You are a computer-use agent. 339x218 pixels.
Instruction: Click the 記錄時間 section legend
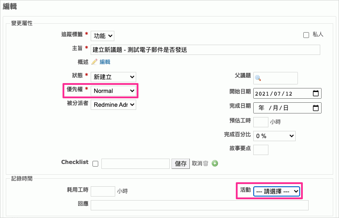point(22,179)
